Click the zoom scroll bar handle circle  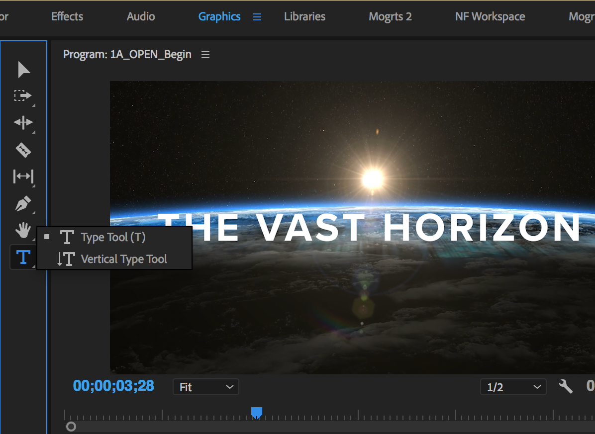click(71, 427)
